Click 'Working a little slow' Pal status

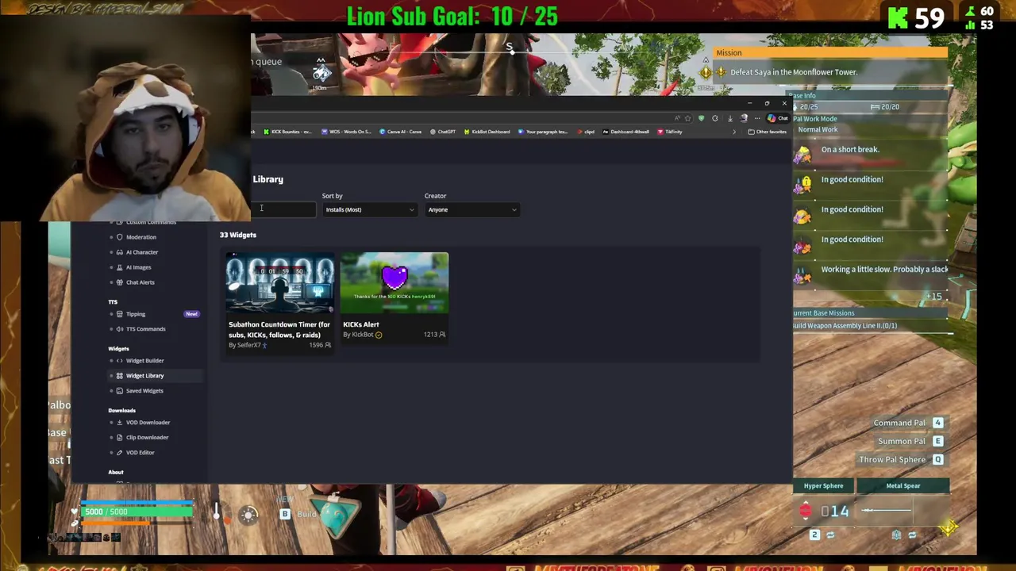(x=885, y=270)
